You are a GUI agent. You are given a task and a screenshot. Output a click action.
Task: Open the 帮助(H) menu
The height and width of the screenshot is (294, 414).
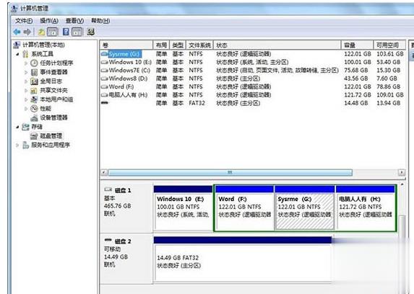point(100,21)
